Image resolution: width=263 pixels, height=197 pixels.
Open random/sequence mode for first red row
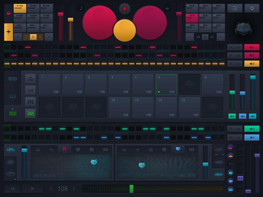point(235,47)
